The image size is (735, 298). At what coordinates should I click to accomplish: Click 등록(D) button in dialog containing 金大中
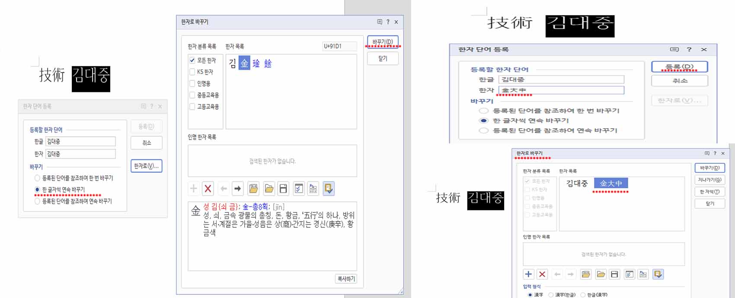[x=680, y=67]
